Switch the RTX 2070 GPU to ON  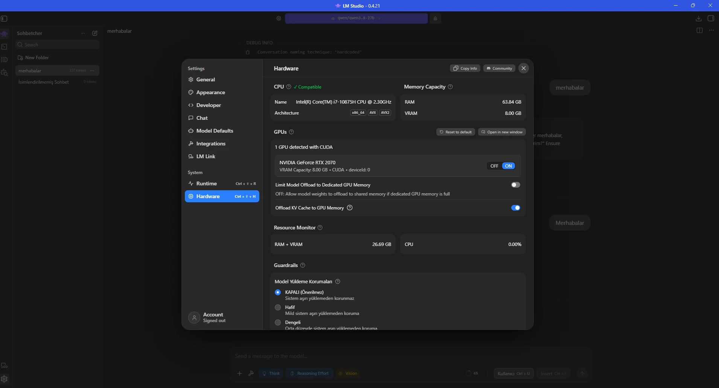point(509,166)
